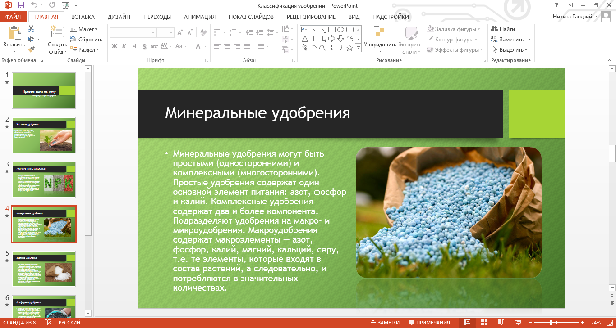Cut the selection with the scissors icon

coord(31,29)
